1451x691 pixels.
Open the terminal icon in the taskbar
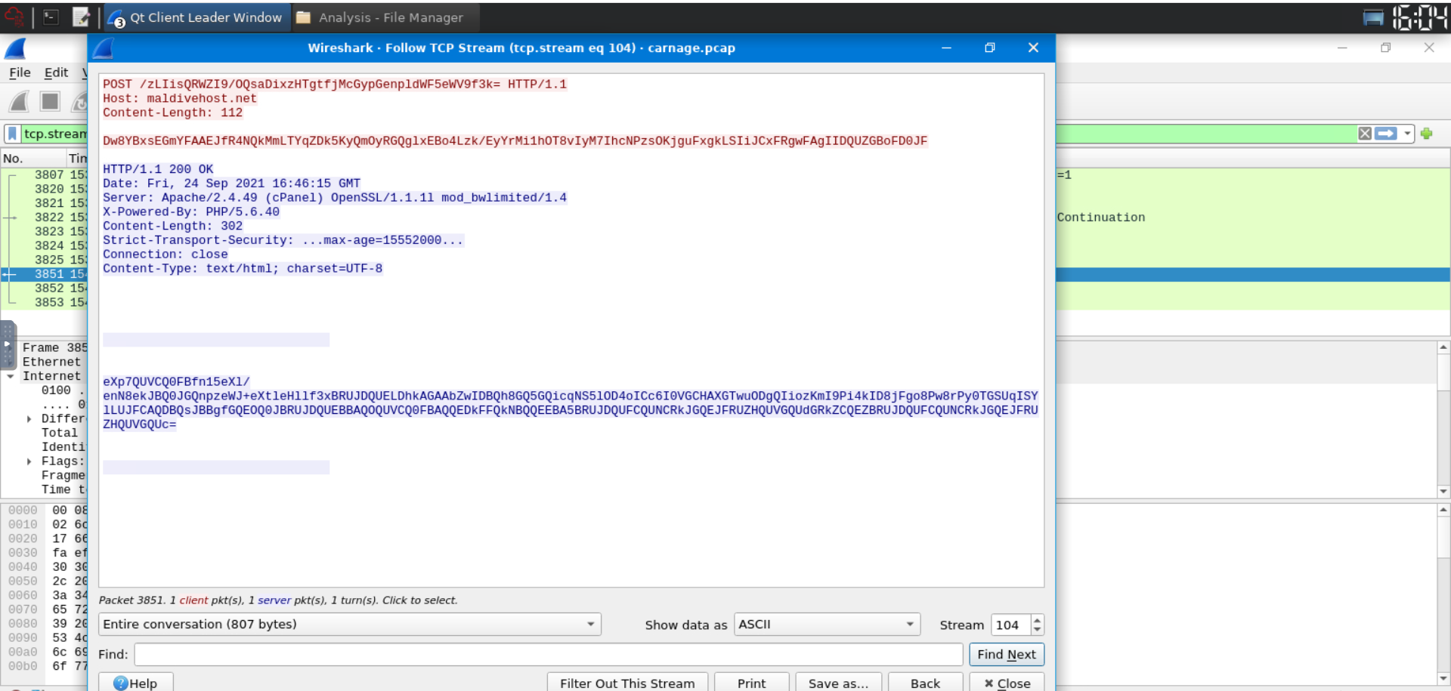tap(51, 17)
